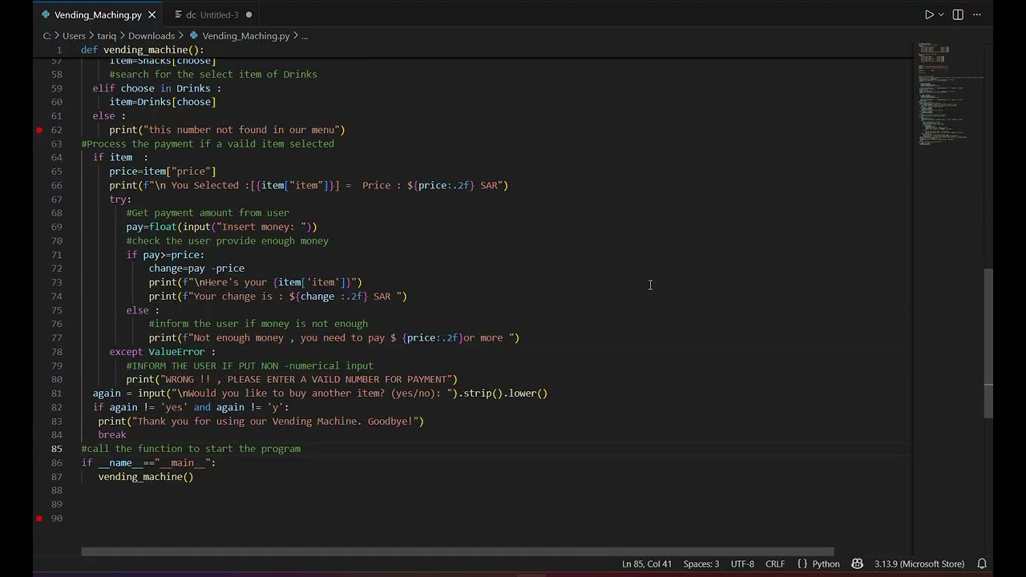
Task: Click 'change=pay -price' code line
Action: pos(196,268)
